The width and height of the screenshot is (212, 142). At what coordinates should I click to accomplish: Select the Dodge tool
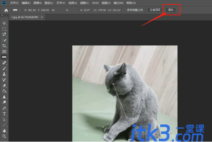pyautogui.click(x=4, y=102)
